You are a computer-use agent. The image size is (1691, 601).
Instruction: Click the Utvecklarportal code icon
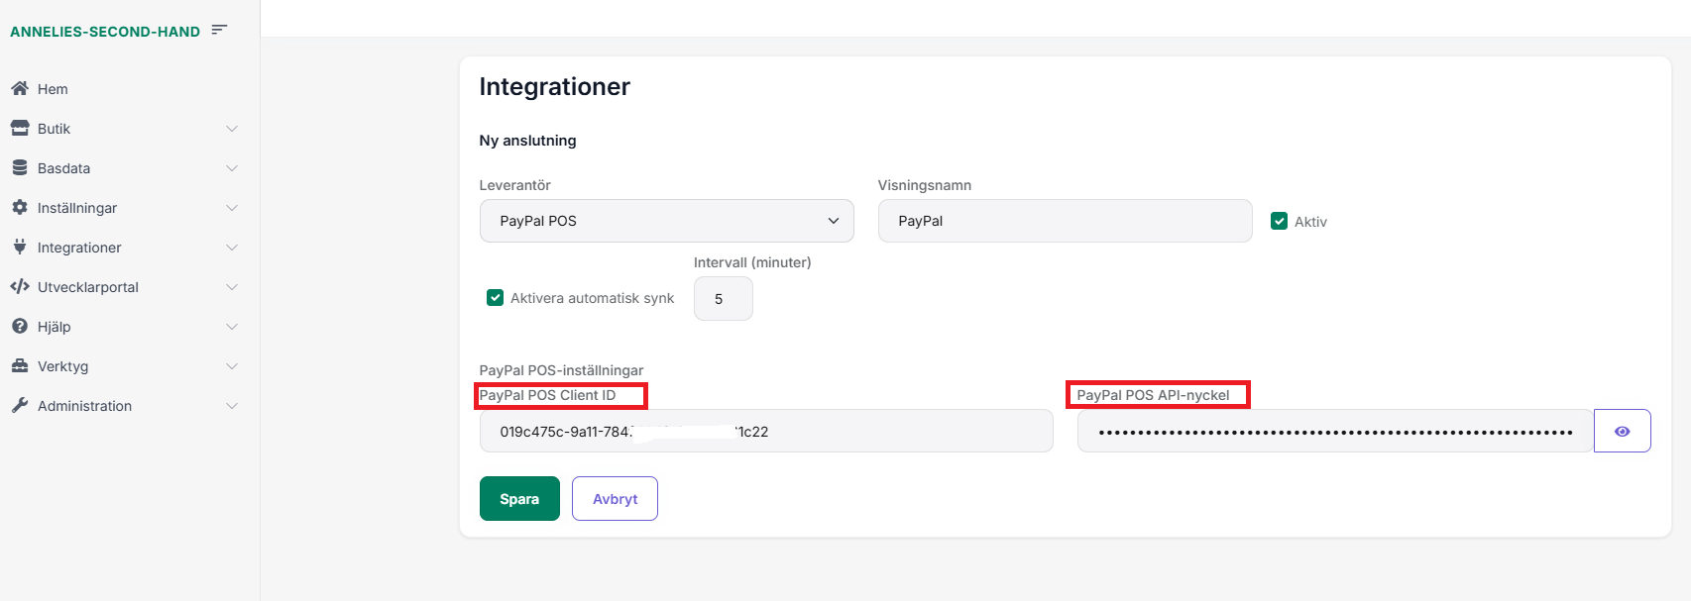(x=19, y=286)
